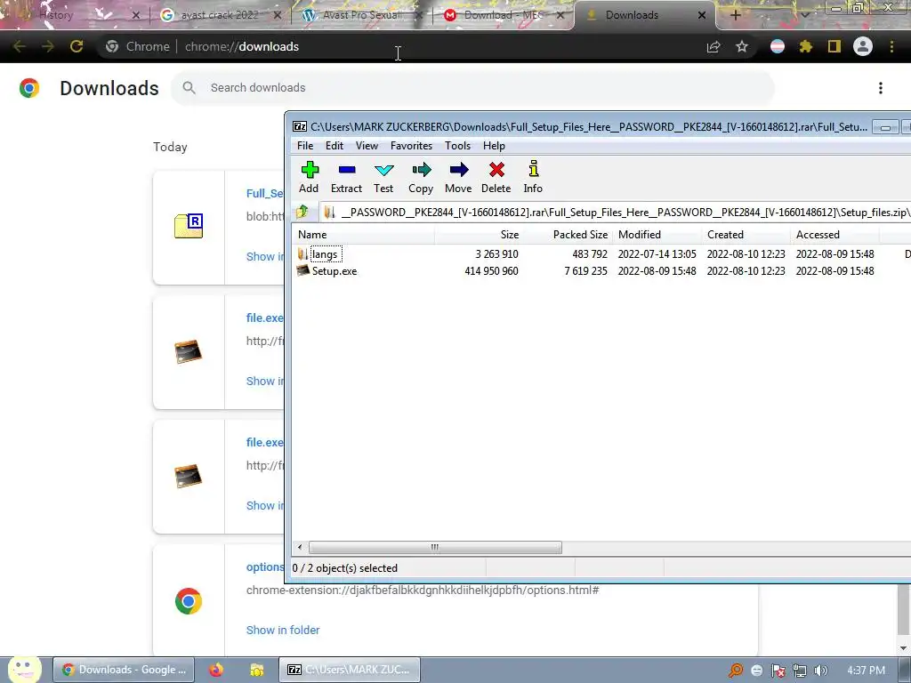The width and height of the screenshot is (911, 683).
Task: Click the RAR archive file icon
Action: click(189, 226)
